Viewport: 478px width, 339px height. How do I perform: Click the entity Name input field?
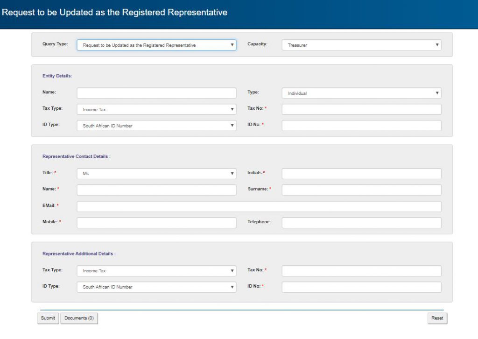[156, 93]
